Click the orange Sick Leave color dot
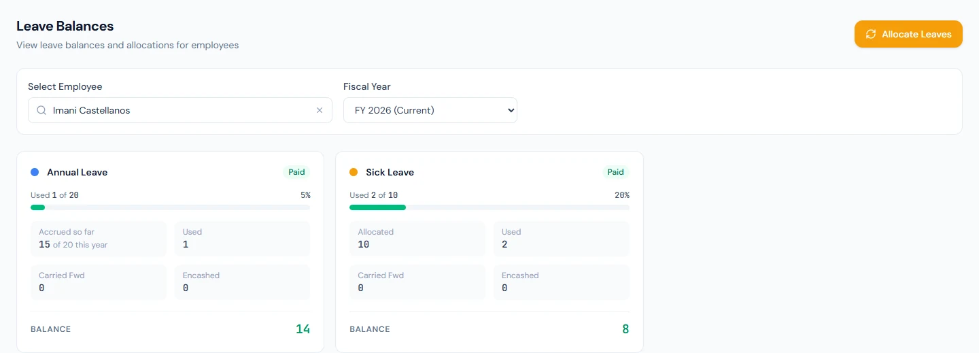The image size is (979, 353). pos(354,172)
